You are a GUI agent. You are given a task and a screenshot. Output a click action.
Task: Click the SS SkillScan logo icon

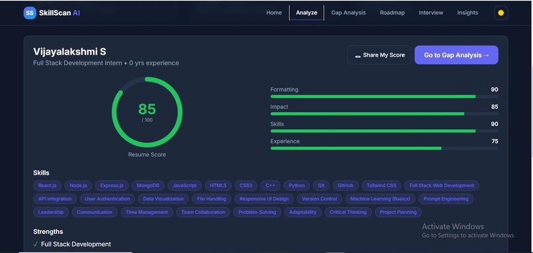[30, 13]
